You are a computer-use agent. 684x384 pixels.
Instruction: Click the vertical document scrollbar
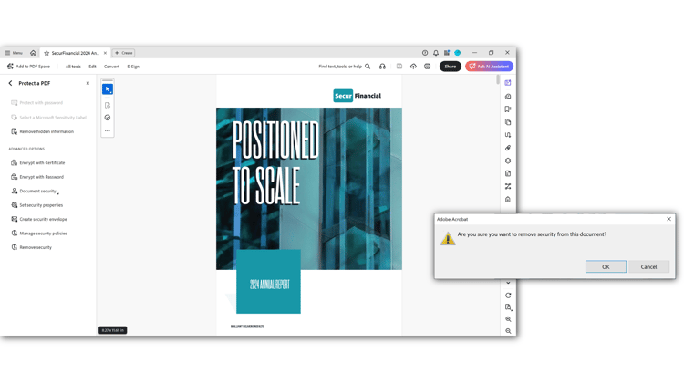click(x=498, y=80)
